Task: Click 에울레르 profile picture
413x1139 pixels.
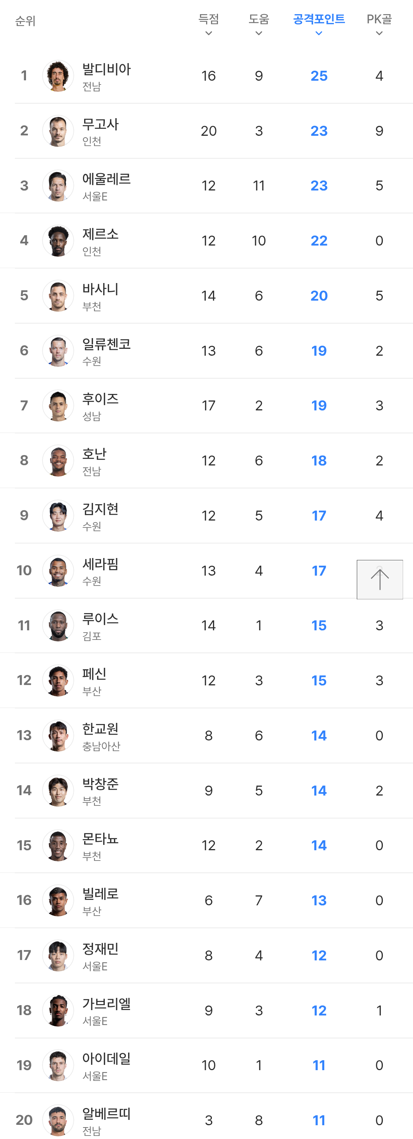Action: 58,186
